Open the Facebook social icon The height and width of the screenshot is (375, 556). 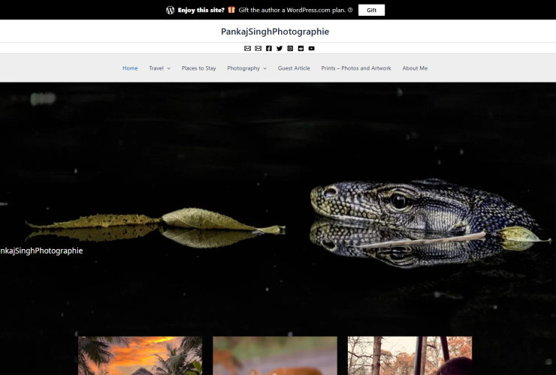coord(269,48)
